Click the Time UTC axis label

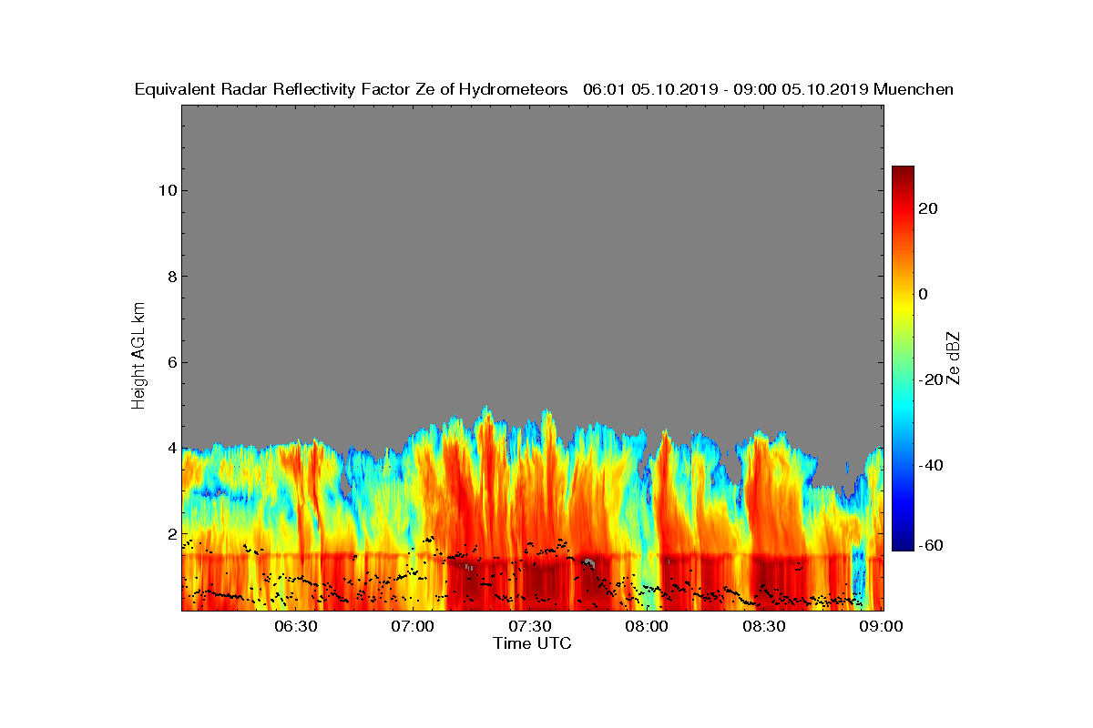(x=532, y=643)
